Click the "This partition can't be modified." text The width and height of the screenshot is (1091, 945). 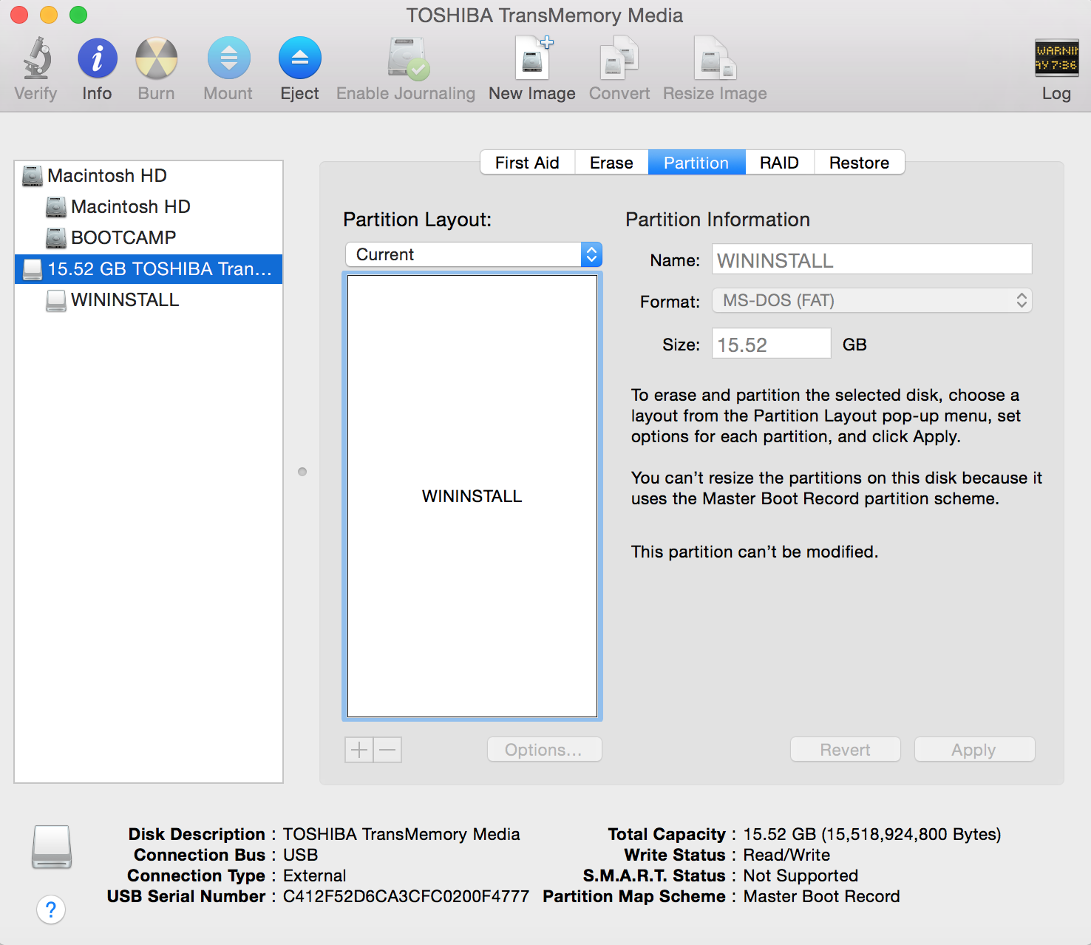755,552
